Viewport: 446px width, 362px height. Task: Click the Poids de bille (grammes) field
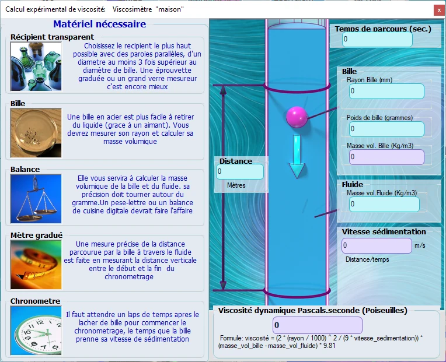click(386, 129)
